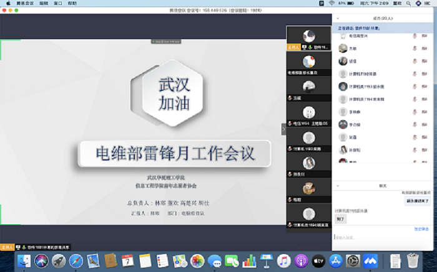Click the currently speaking banner in members panel

[x=383, y=28]
